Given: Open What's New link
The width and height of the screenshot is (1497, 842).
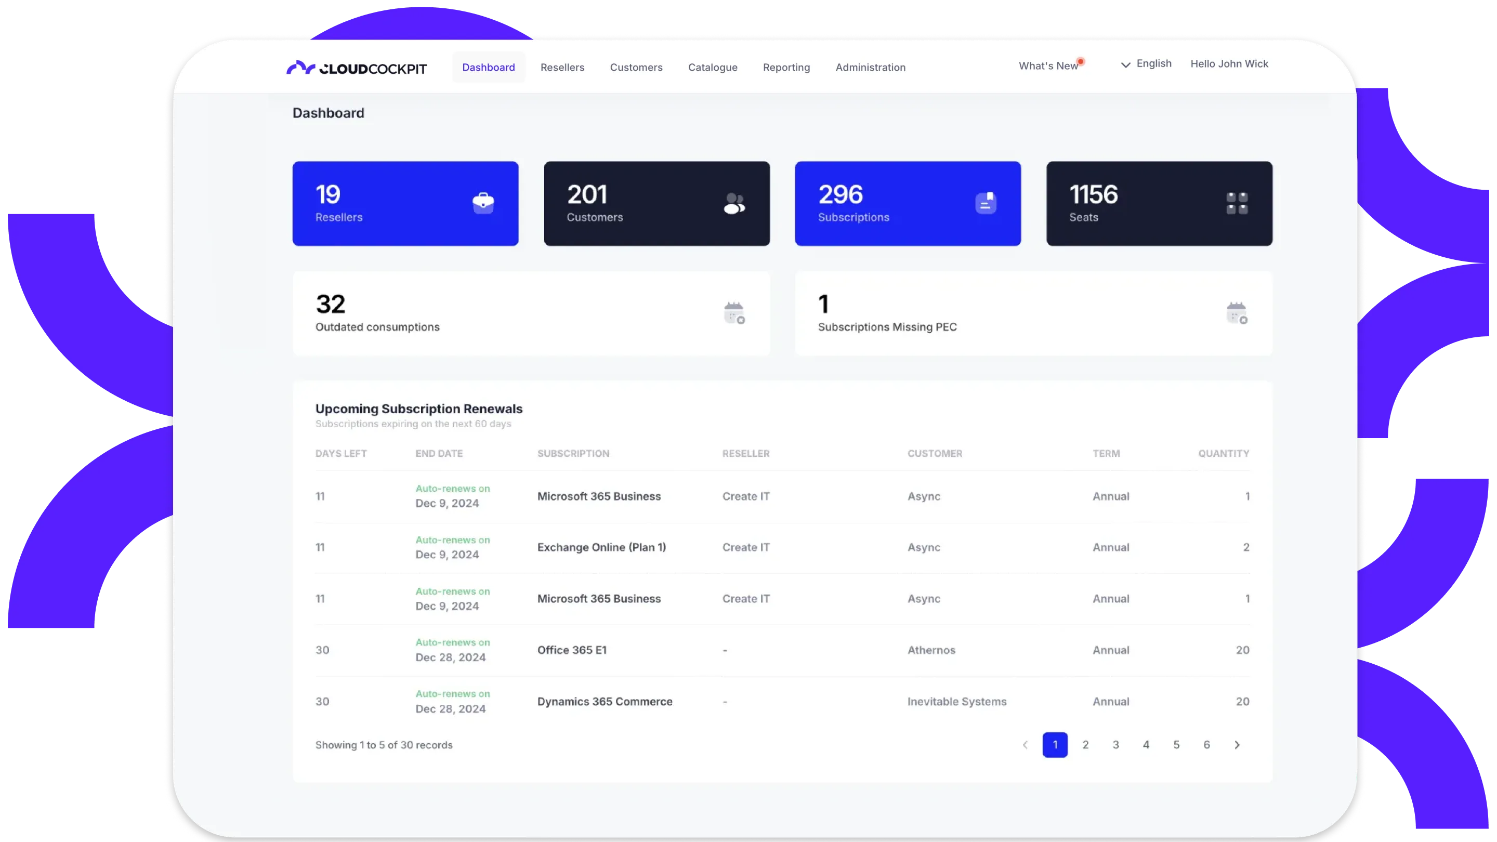Looking at the screenshot, I should tap(1048, 66).
